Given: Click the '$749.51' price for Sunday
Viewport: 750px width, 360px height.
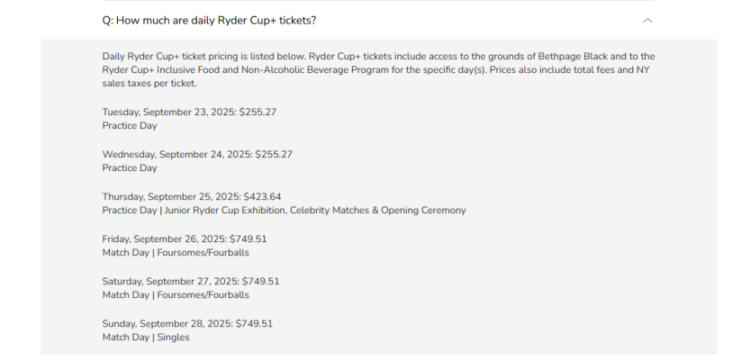Looking at the screenshot, I should pos(254,324).
